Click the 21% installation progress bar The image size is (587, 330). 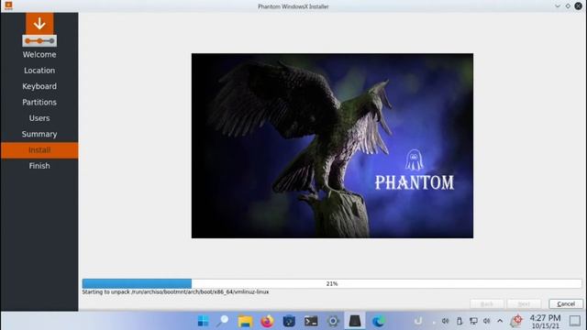pyautogui.click(x=332, y=283)
